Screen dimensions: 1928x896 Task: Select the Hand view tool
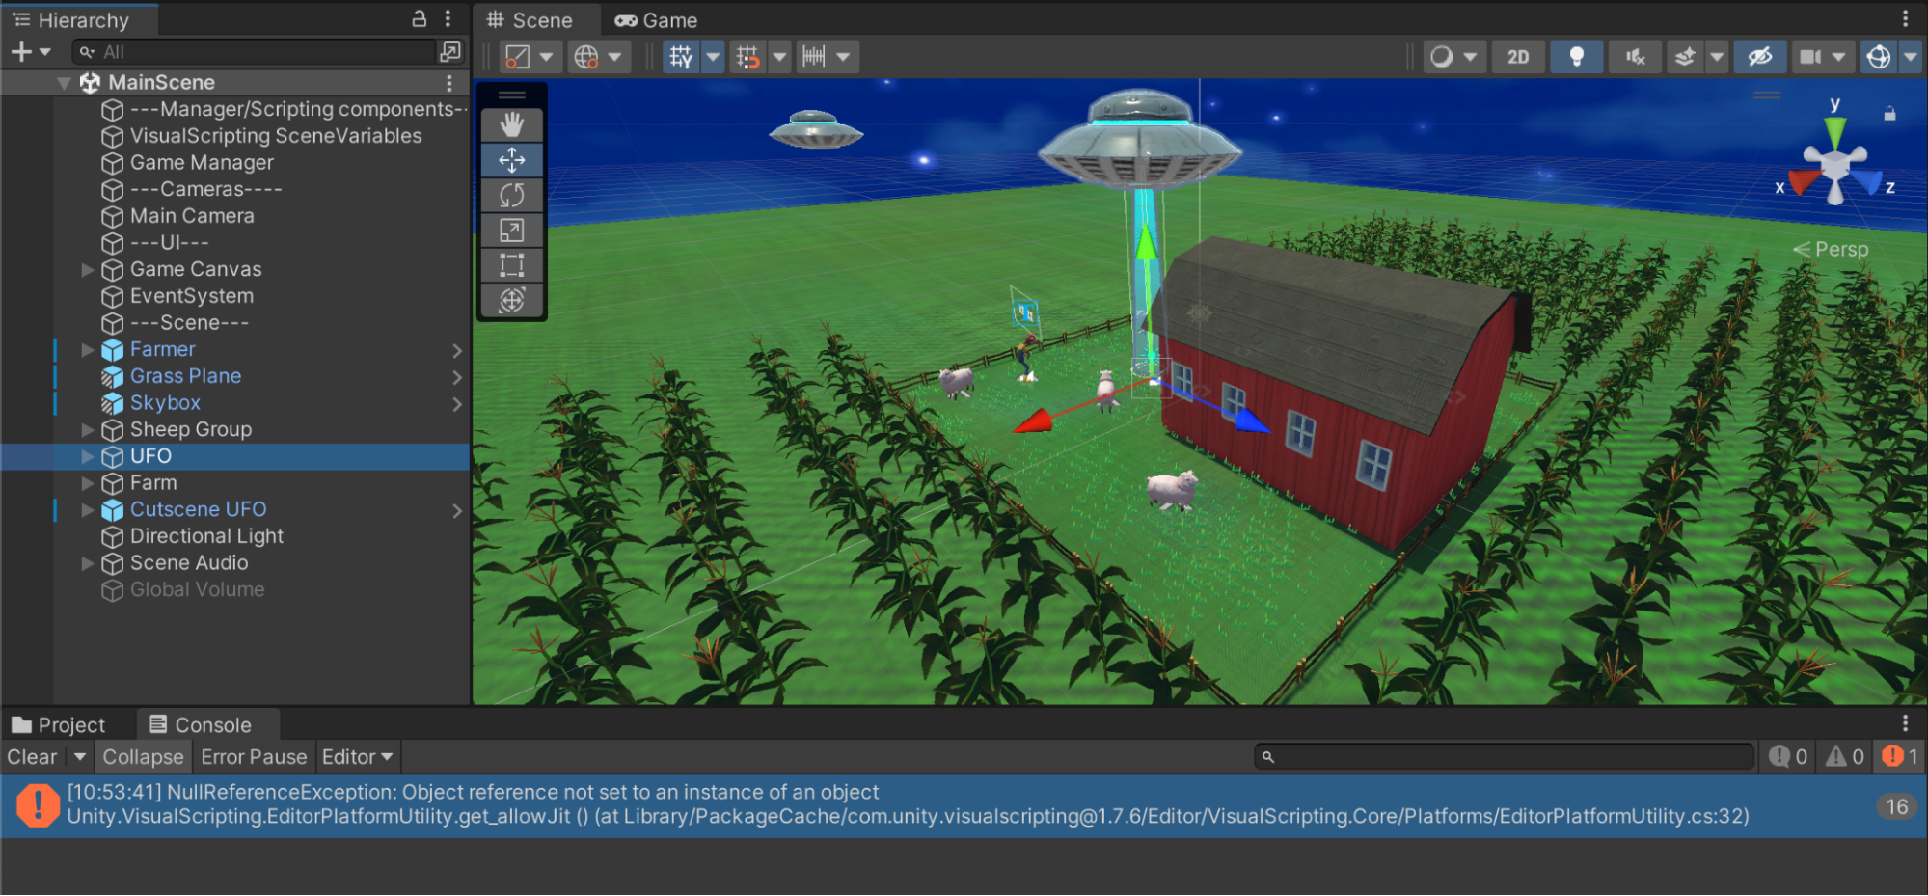511,124
